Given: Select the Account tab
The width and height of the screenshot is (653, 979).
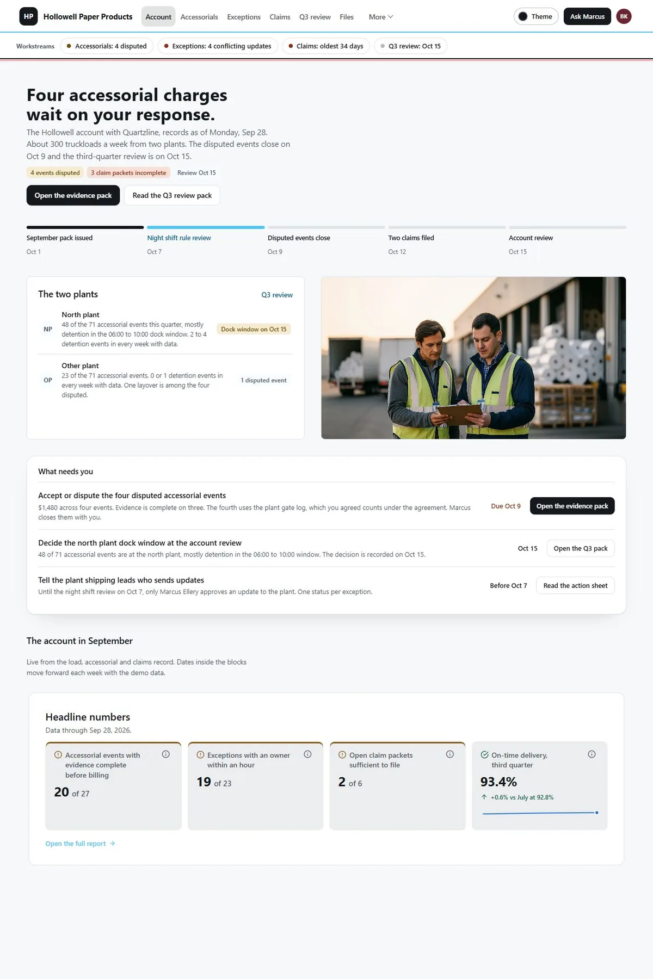Looking at the screenshot, I should [158, 17].
